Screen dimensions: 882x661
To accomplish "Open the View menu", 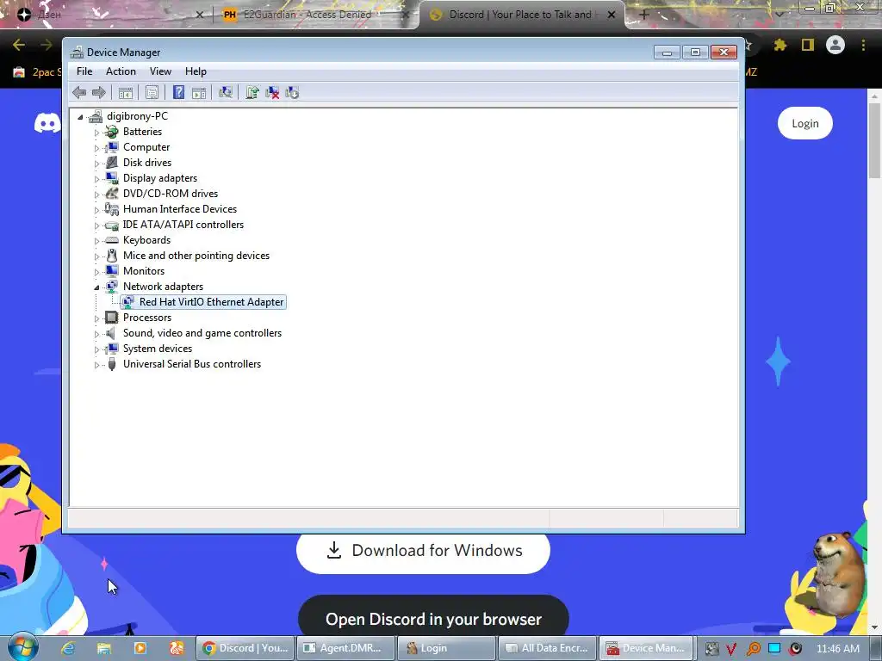I will 160,71.
